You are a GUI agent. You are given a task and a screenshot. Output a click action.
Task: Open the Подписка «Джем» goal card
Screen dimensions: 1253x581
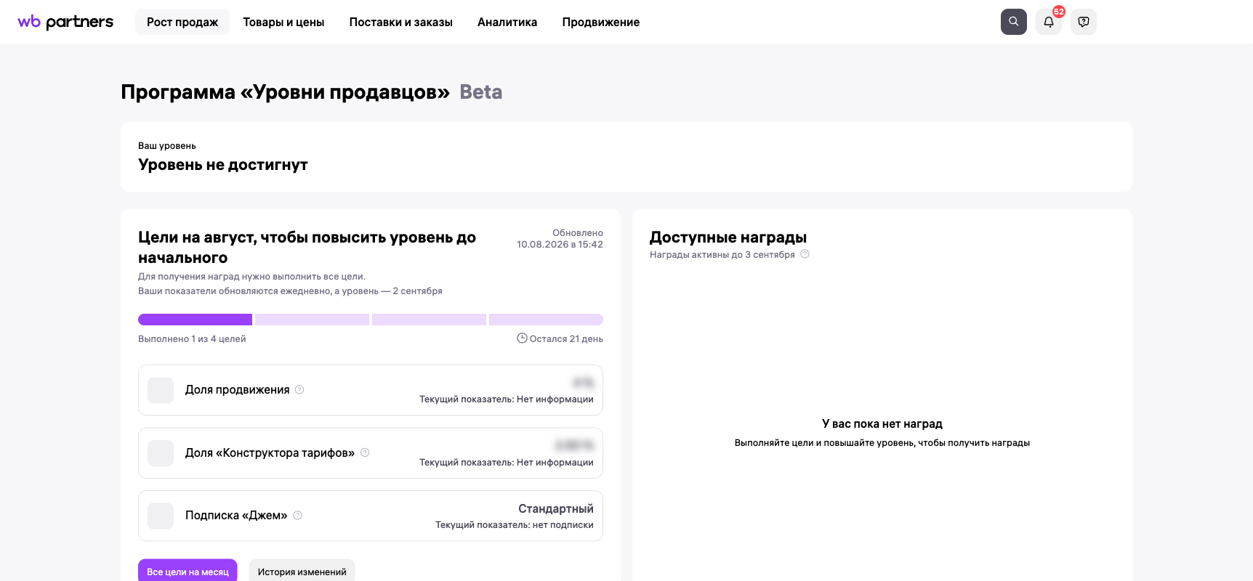[371, 516]
